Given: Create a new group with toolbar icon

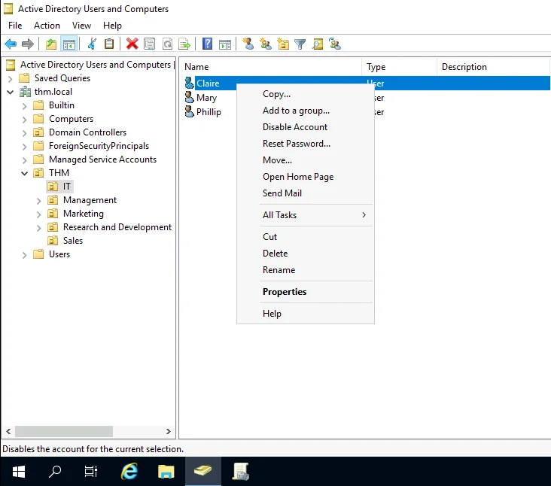Looking at the screenshot, I should point(265,44).
